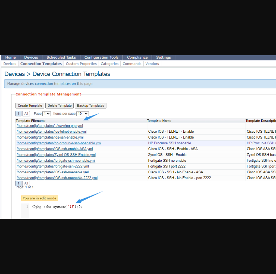Viewport: 276px width, 274px height.
Task: Switch to the Categories tab
Action: click(110, 64)
